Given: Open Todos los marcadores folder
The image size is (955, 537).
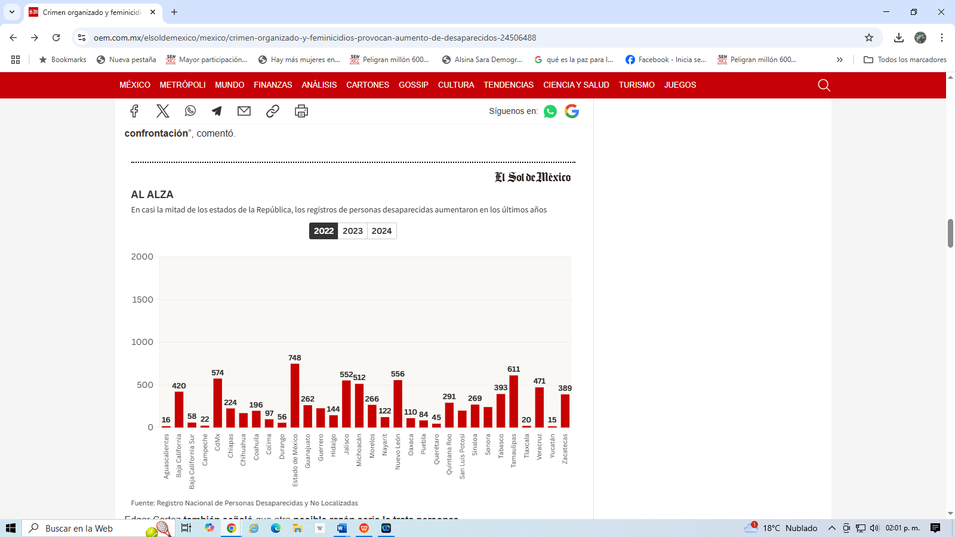Looking at the screenshot, I should [x=905, y=60].
